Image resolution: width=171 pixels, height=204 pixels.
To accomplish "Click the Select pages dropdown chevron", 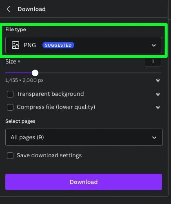I will click(x=154, y=138).
